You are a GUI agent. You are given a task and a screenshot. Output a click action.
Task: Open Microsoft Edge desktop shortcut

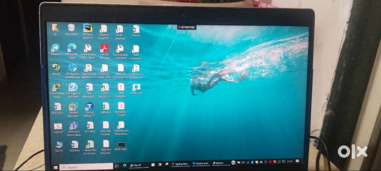pyautogui.click(x=72, y=51)
